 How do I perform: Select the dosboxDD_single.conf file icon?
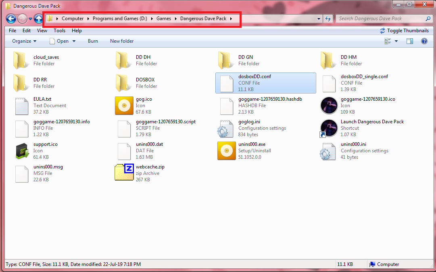point(329,83)
